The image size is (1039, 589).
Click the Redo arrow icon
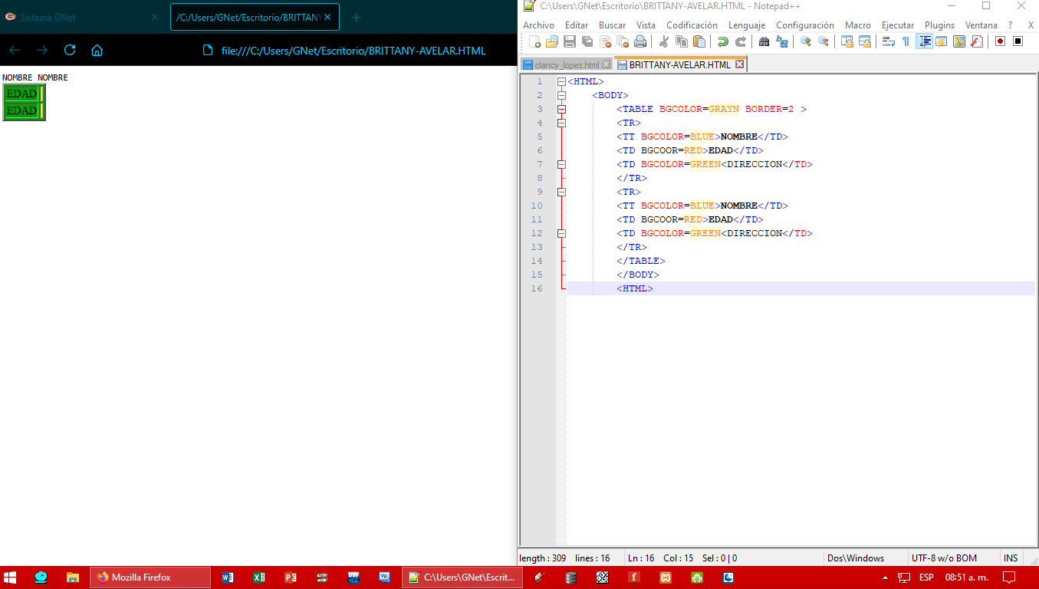click(740, 41)
